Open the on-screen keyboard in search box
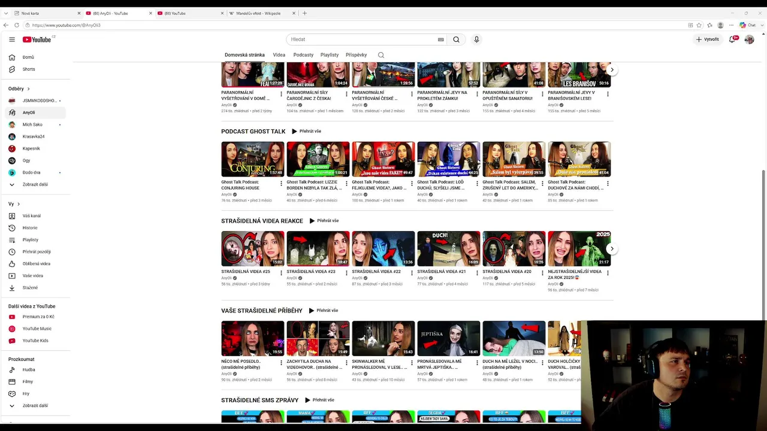Screen dimensions: 767x431 [441, 40]
